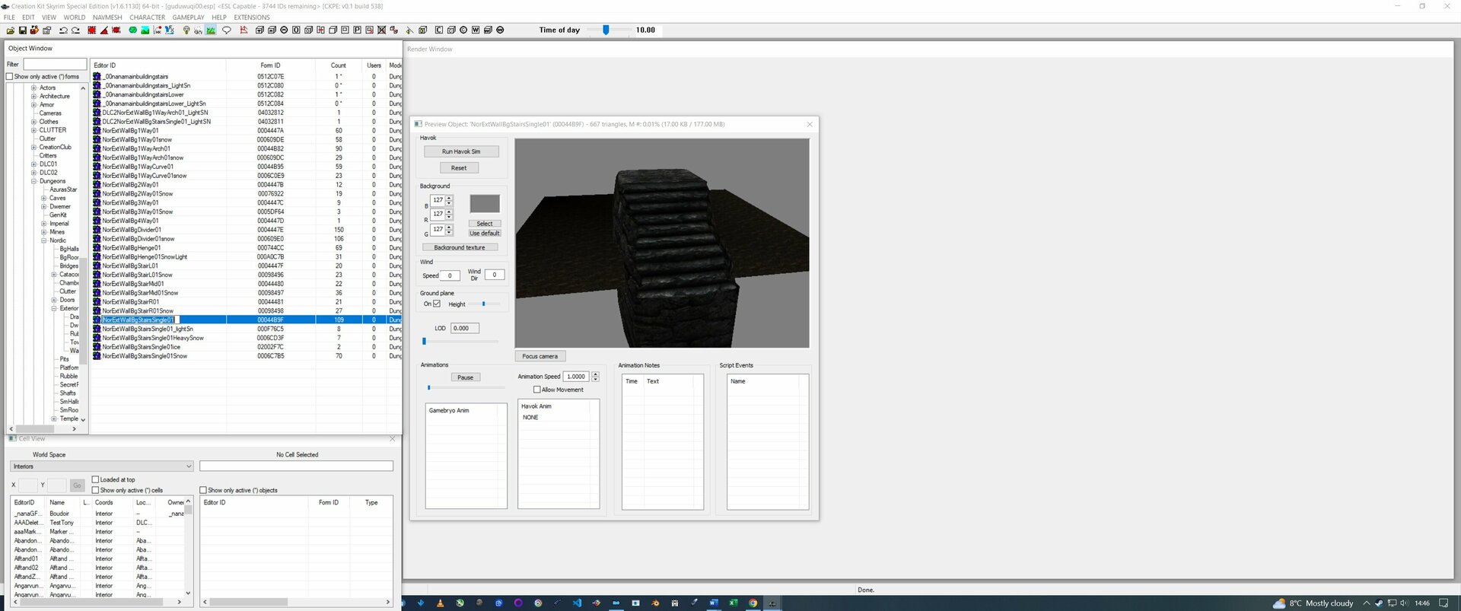Open Visual Studio Code from the taskbar
The width and height of the screenshot is (1461, 611).
tap(578, 603)
